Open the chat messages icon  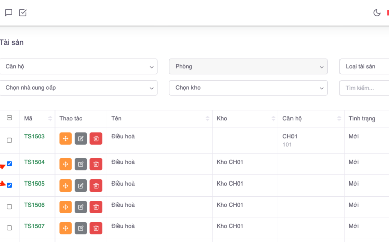[x=8, y=13]
